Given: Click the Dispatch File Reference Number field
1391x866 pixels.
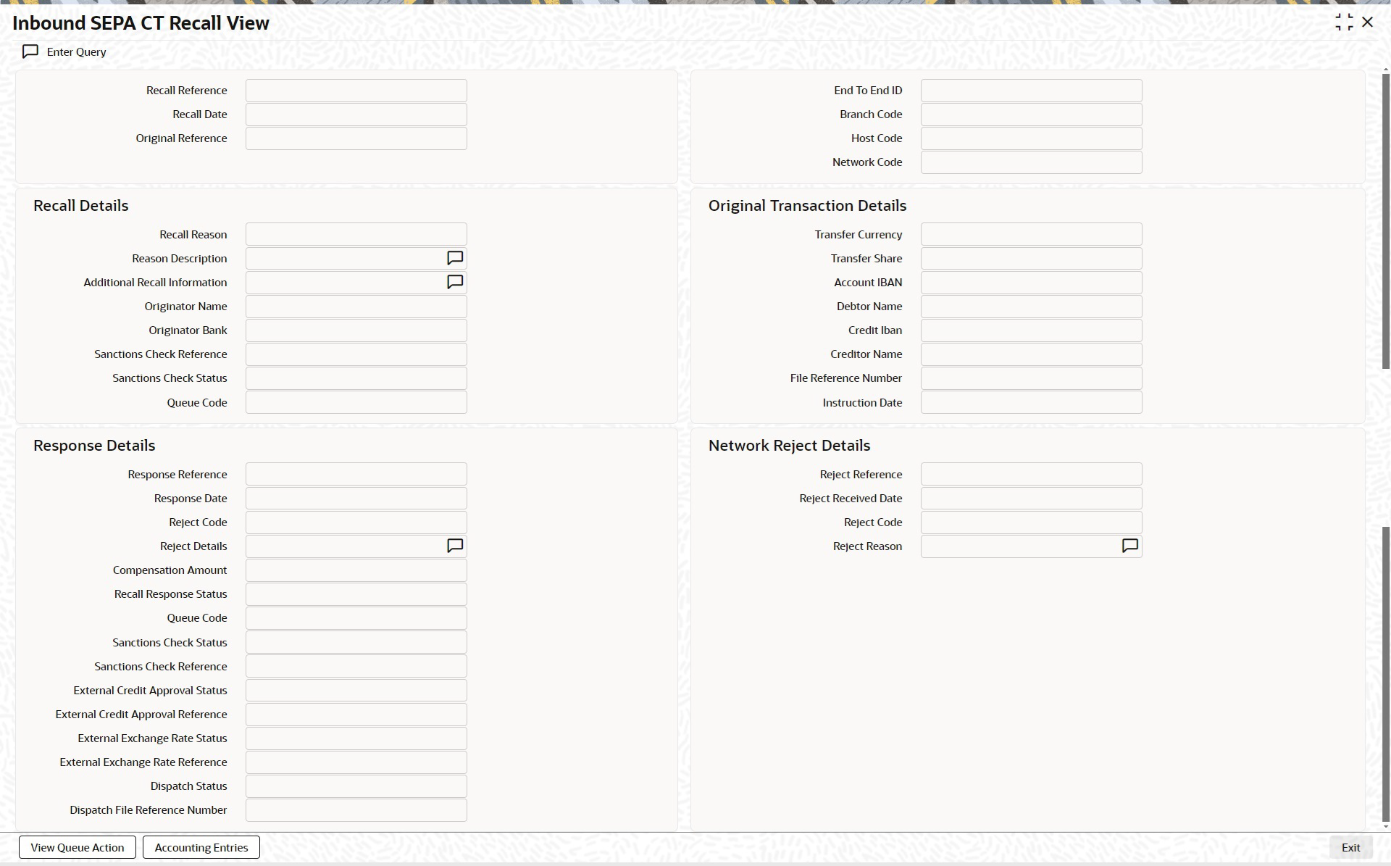Looking at the screenshot, I should pyautogui.click(x=356, y=810).
